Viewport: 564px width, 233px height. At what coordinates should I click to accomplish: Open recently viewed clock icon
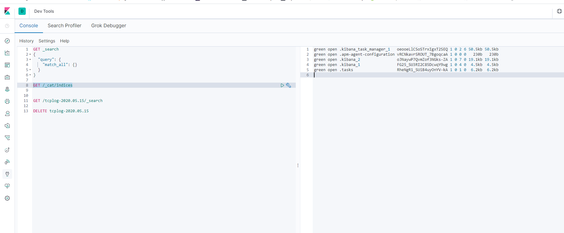(x=7, y=26)
